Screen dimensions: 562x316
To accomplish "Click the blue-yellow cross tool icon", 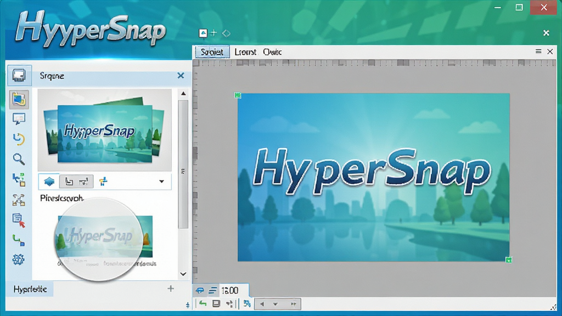I will (103, 182).
